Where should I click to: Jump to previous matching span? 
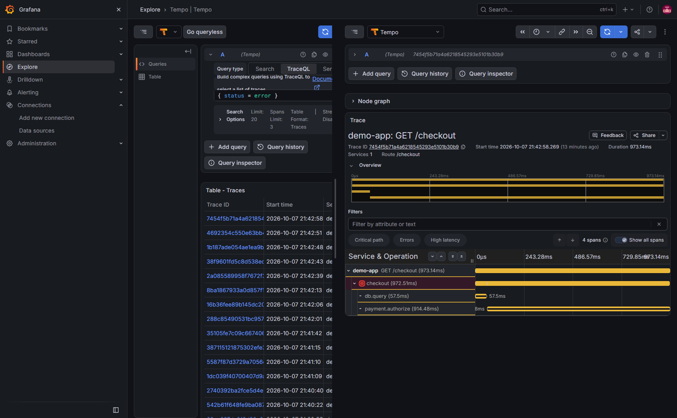560,240
